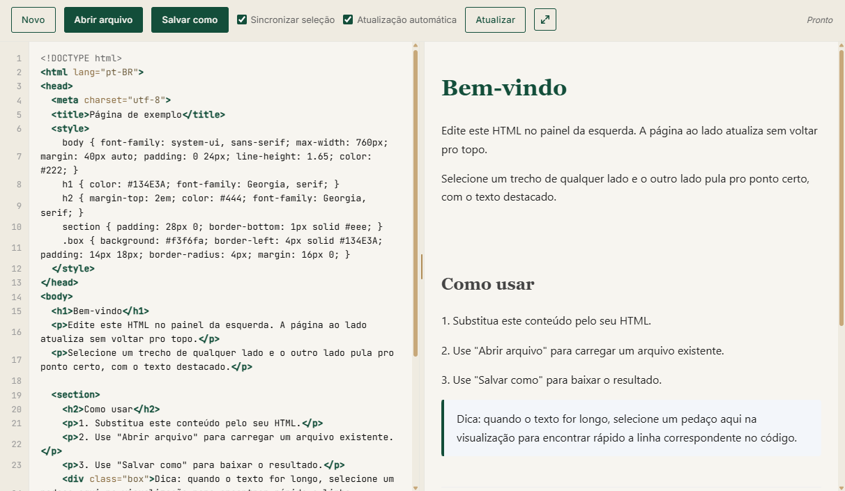Click the <title>Página de exemplo</title> code line
The height and width of the screenshot is (491, 845).
[138, 115]
